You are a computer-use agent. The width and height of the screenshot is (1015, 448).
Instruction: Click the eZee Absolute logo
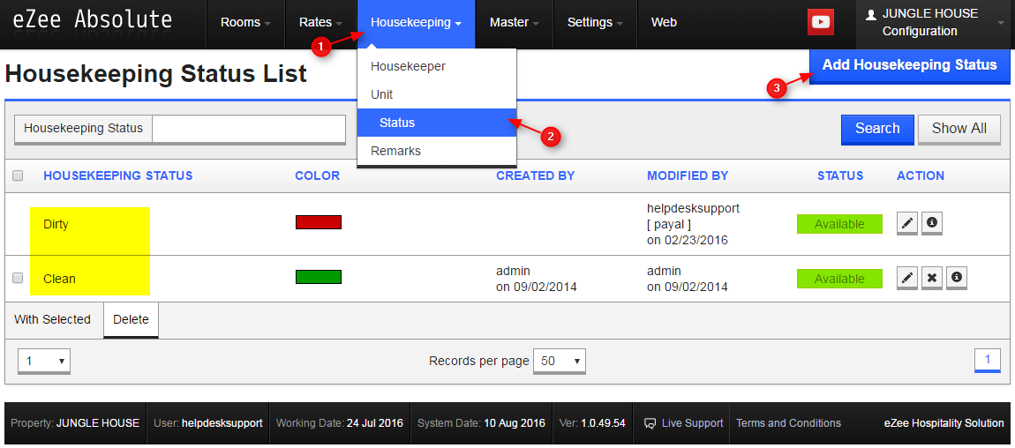click(93, 20)
